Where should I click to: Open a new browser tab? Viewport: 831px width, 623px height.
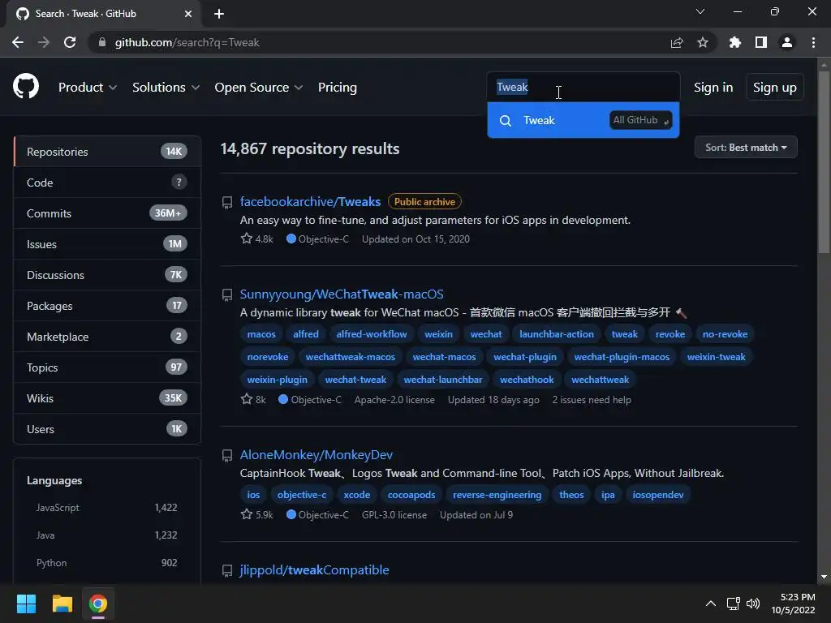pyautogui.click(x=219, y=14)
